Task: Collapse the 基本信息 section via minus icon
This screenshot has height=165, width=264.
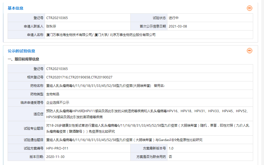Action: coord(249,8)
